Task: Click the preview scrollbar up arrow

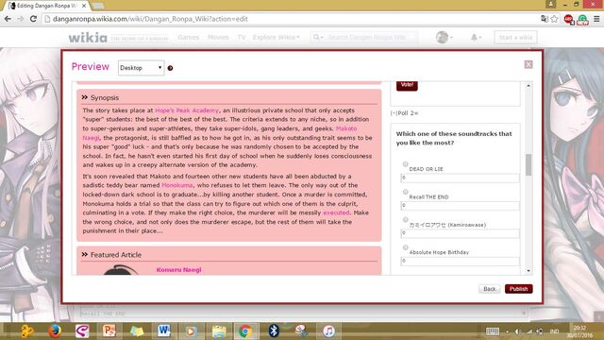Action: coord(528,86)
